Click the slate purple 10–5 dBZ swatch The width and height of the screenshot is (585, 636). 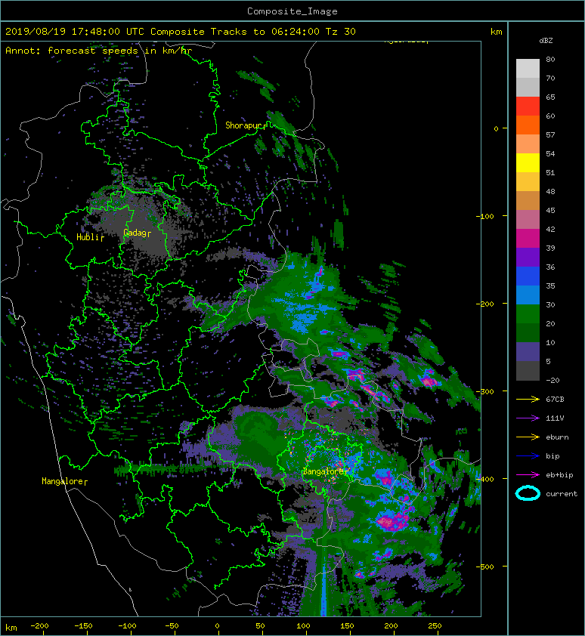pyautogui.click(x=528, y=352)
